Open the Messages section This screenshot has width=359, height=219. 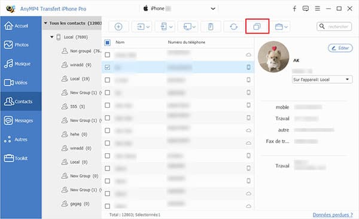[20, 120]
